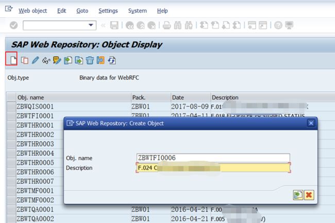The height and width of the screenshot is (223, 335).
Task: Click the Assign package icon
Action: (100, 60)
